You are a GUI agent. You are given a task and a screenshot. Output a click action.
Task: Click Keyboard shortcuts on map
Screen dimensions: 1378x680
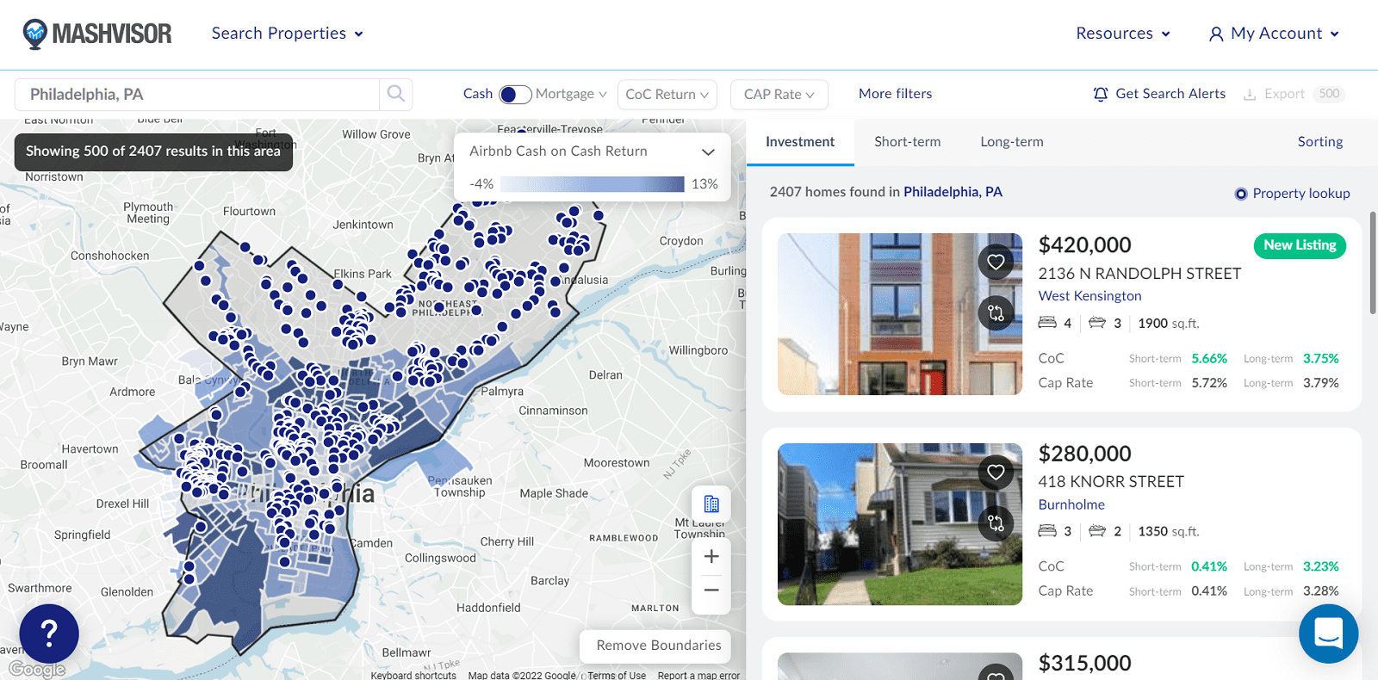click(413, 676)
